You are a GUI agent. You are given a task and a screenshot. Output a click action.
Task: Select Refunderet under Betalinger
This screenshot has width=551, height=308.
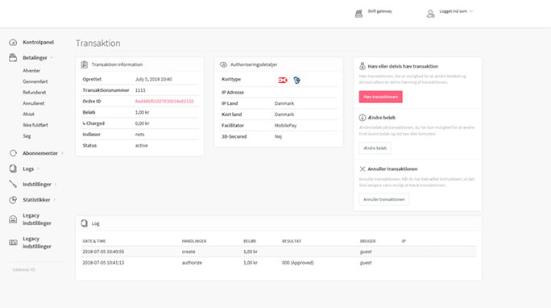click(x=35, y=93)
